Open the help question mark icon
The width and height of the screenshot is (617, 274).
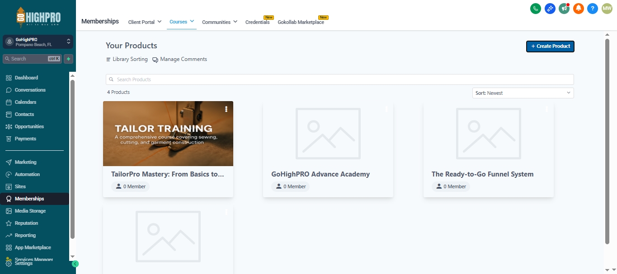pos(593,8)
